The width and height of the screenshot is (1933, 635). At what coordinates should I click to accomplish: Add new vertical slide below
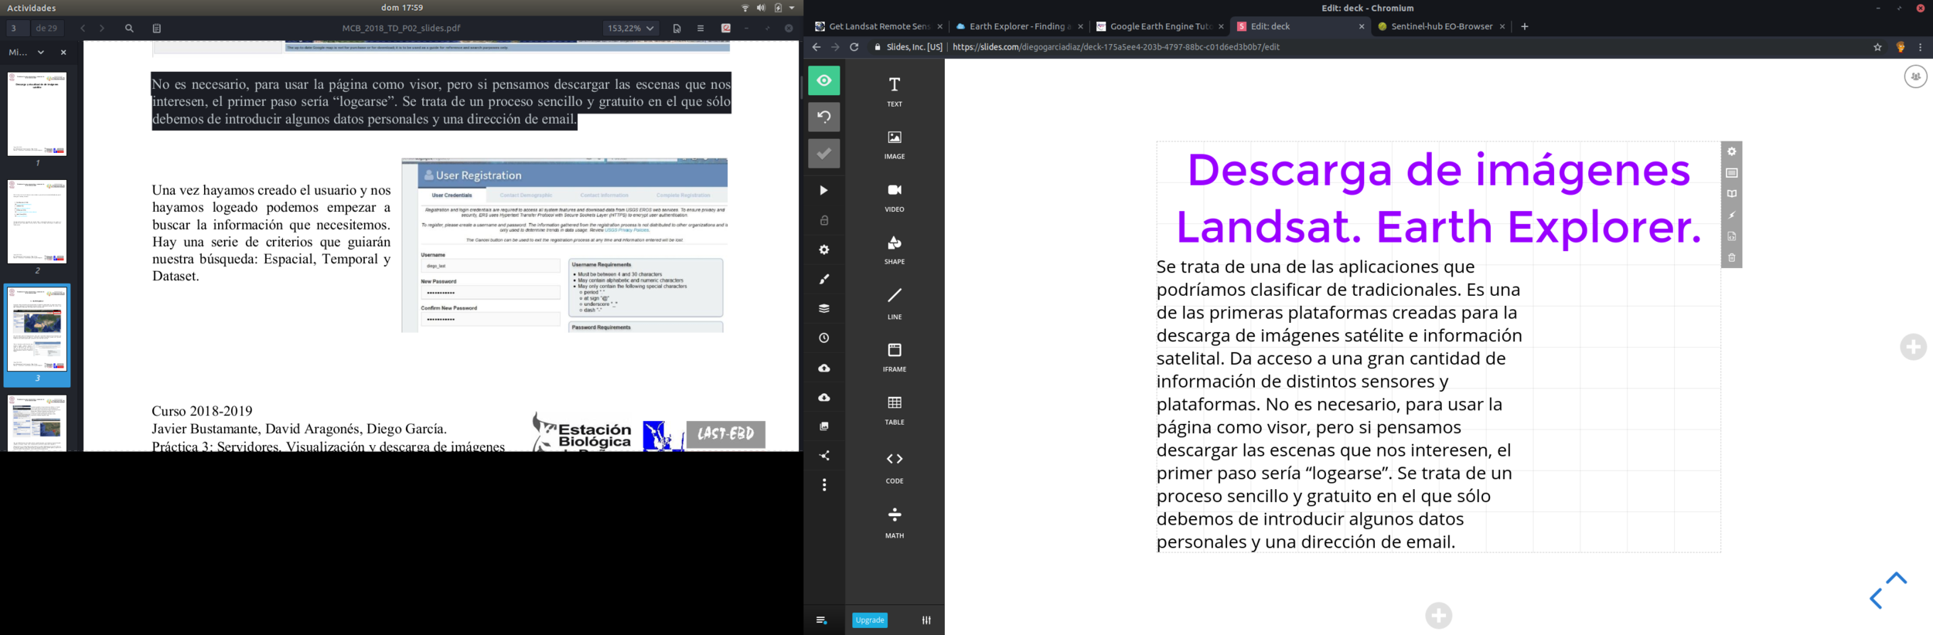tap(1438, 616)
